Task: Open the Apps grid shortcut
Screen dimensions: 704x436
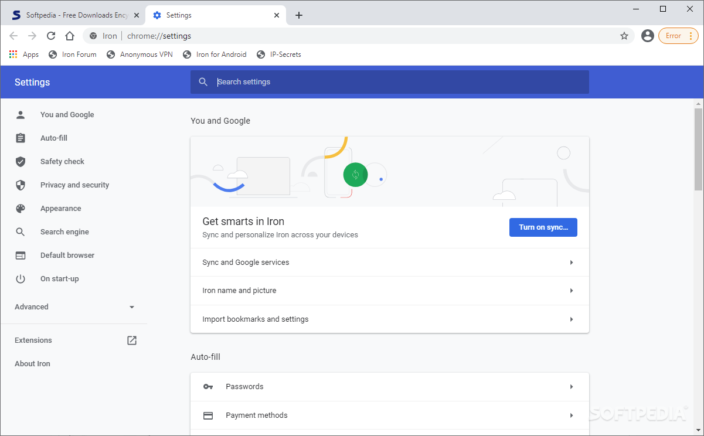Action: (24, 54)
